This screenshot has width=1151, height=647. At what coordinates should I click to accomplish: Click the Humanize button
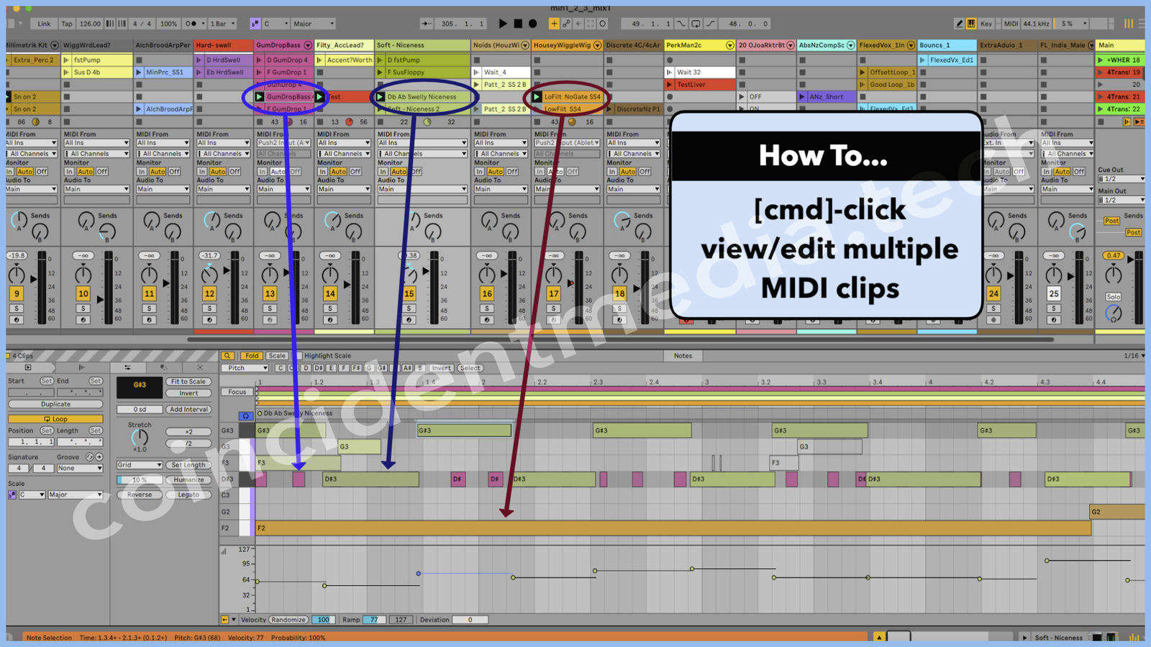(x=188, y=479)
